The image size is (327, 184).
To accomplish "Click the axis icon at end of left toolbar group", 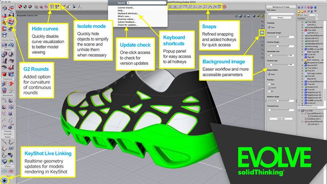I will pyautogui.click(x=79, y=7).
